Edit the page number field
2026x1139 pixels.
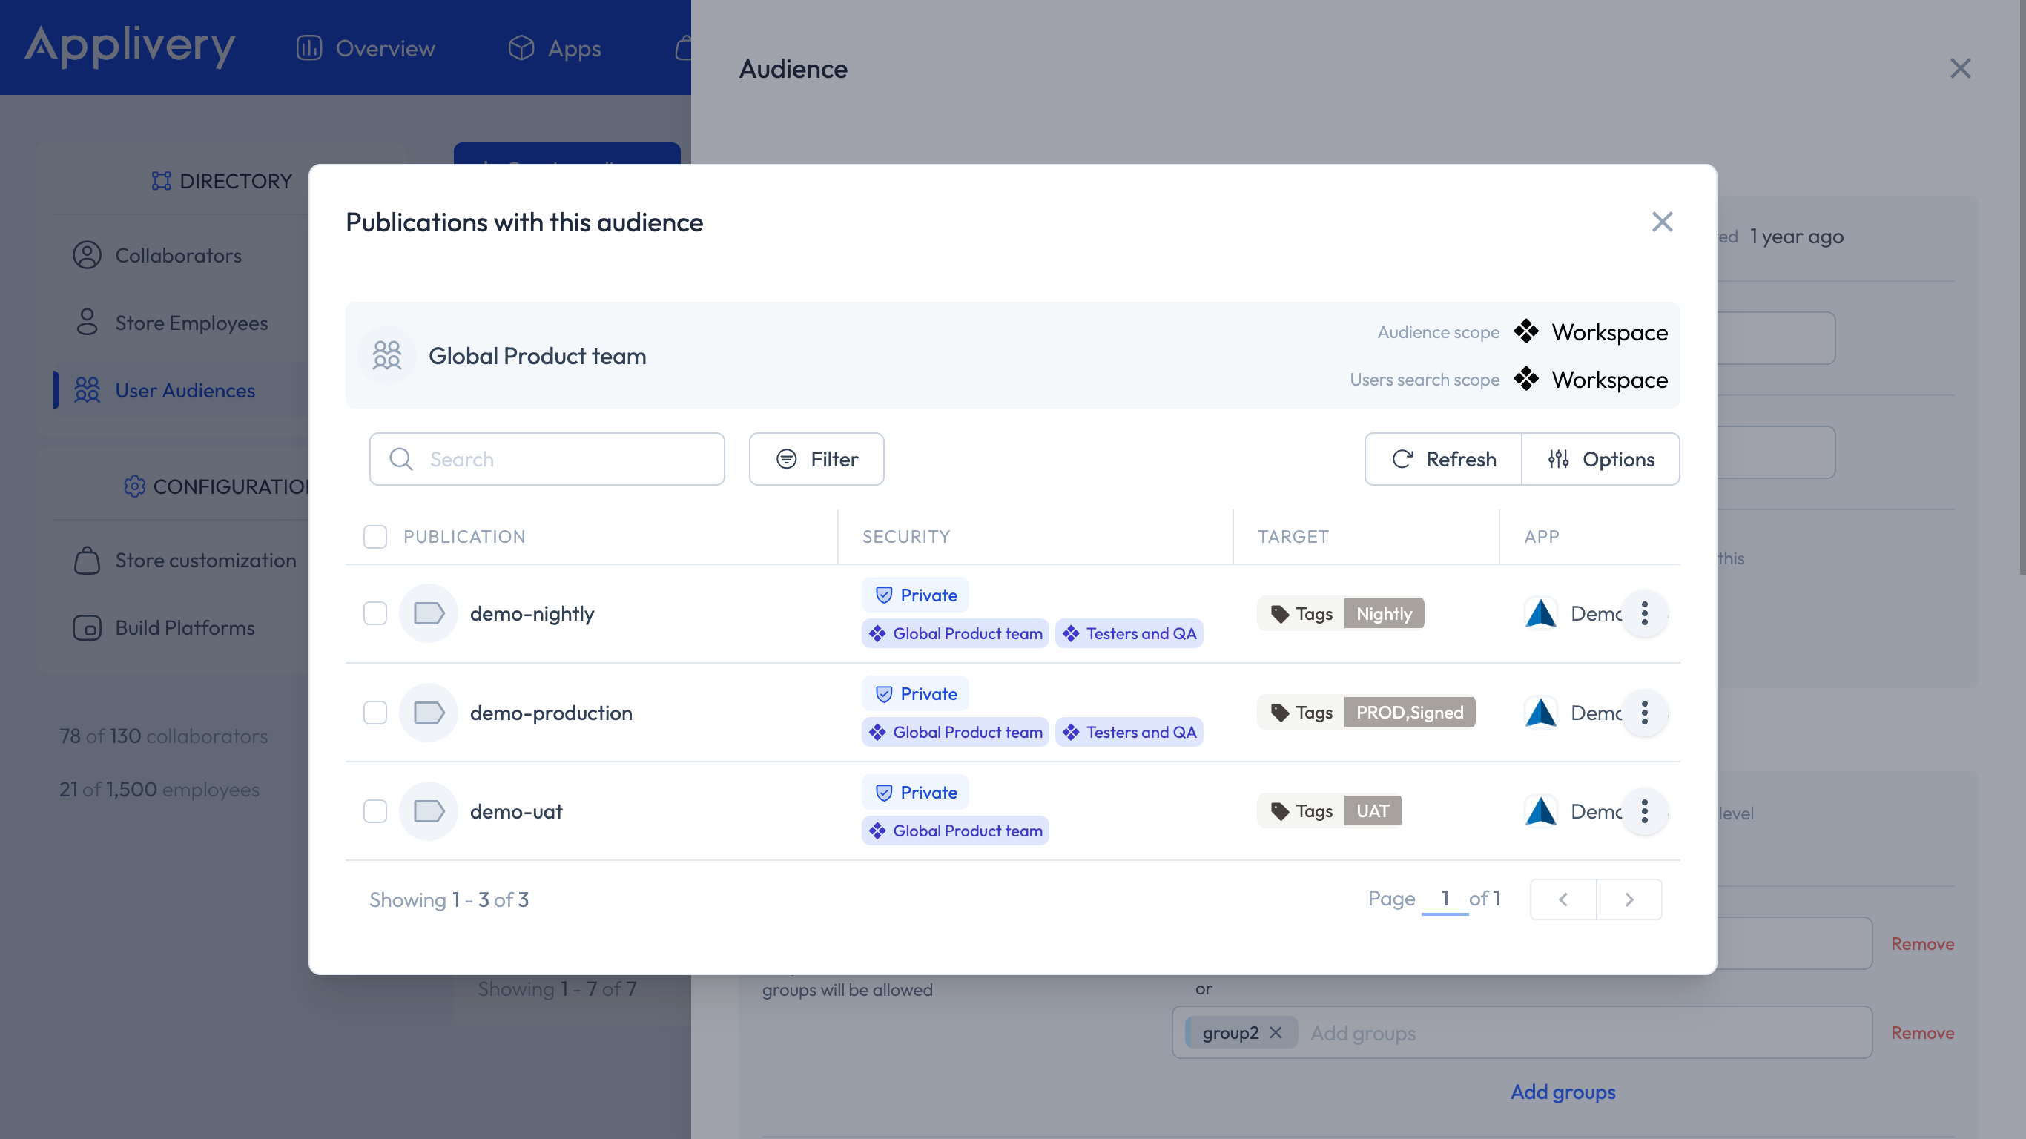click(1445, 898)
